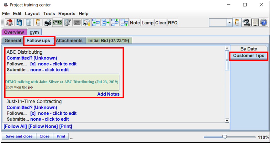Click the funnel filter toolbar icon
The width and height of the screenshot is (271, 143).
pyautogui.click(x=67, y=23)
